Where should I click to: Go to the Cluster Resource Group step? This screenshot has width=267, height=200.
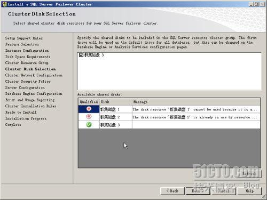tap(27, 63)
